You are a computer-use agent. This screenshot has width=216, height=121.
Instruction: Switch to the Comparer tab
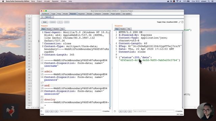pos(98,14)
